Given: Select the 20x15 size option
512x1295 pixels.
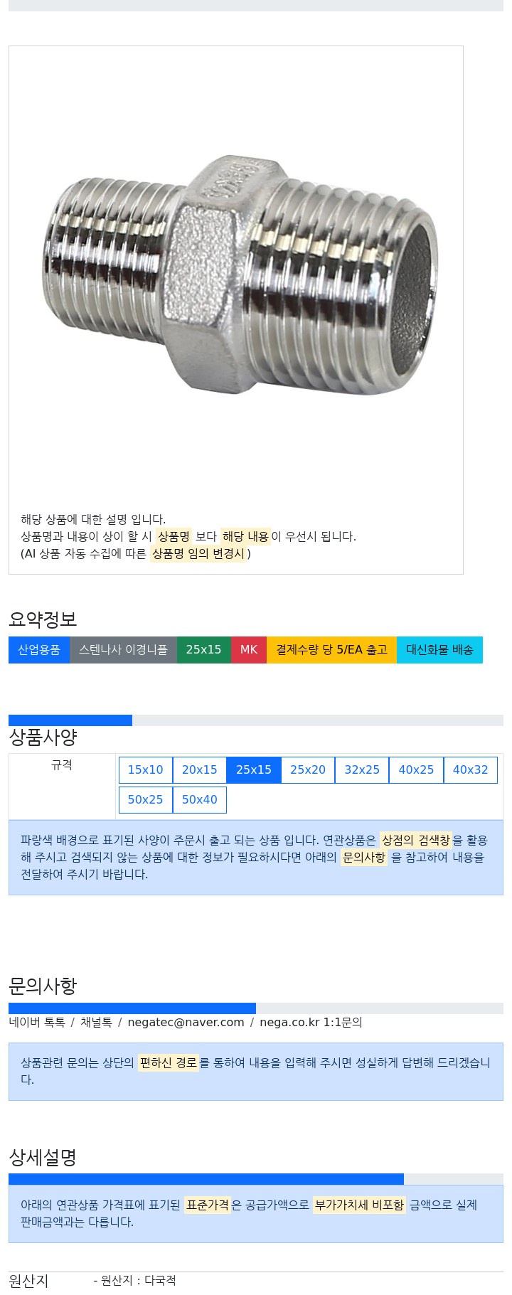Looking at the screenshot, I should 200,770.
